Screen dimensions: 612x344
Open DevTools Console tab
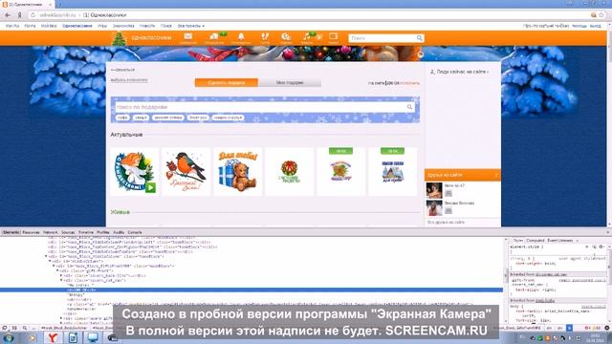click(135, 232)
